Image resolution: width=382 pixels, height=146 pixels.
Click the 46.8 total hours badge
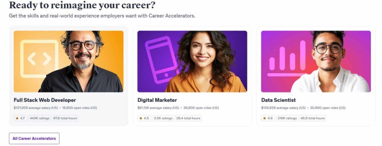point(313,118)
